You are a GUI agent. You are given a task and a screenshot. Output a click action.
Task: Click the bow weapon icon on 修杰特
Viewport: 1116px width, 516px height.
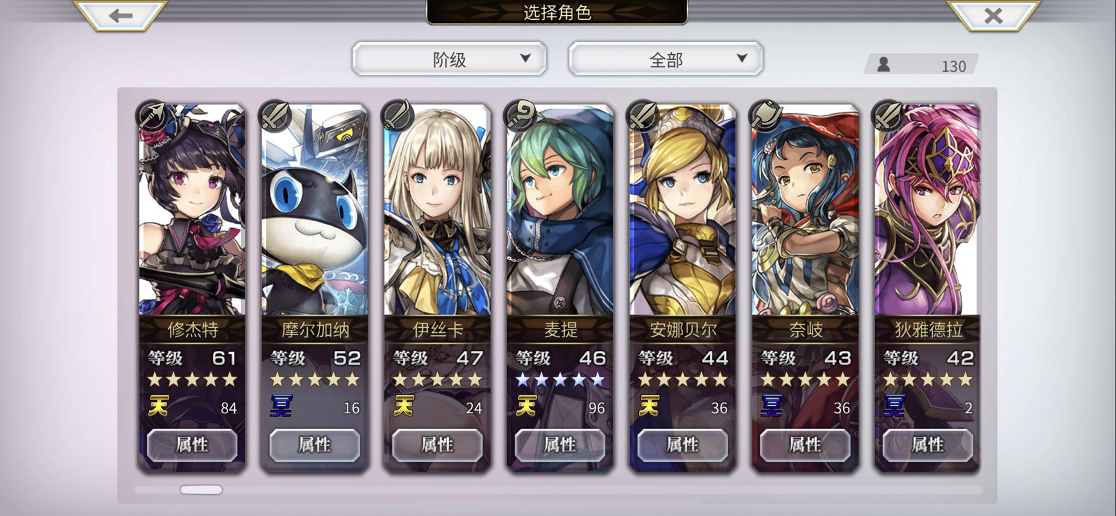click(x=151, y=115)
